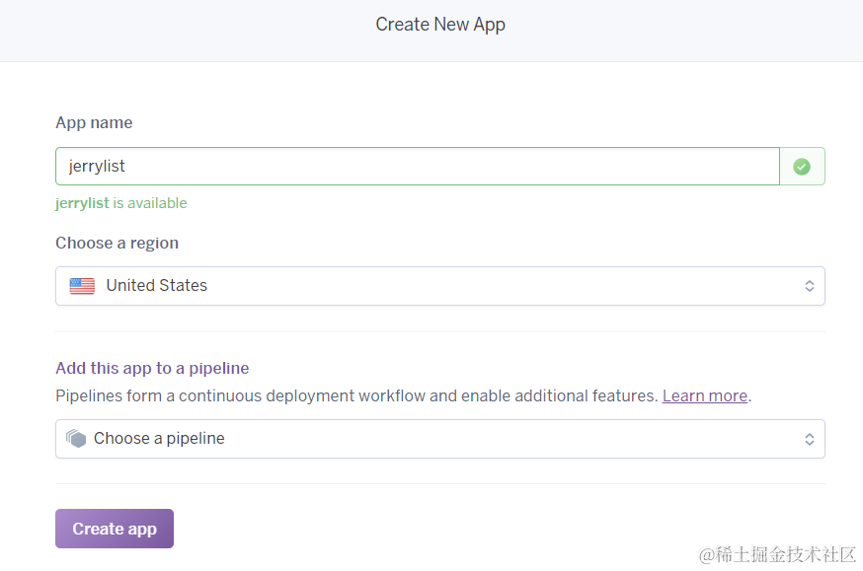Click the Pipelines description sentence
Screen dimensions: 863x571
pos(355,395)
